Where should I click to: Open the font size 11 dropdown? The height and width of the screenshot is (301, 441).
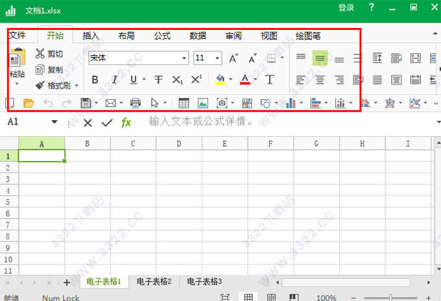217,58
